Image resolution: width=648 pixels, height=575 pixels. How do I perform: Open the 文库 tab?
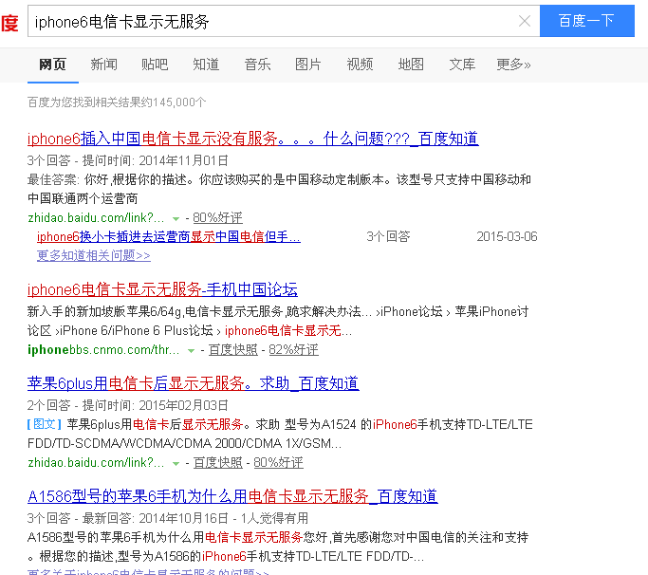click(462, 65)
